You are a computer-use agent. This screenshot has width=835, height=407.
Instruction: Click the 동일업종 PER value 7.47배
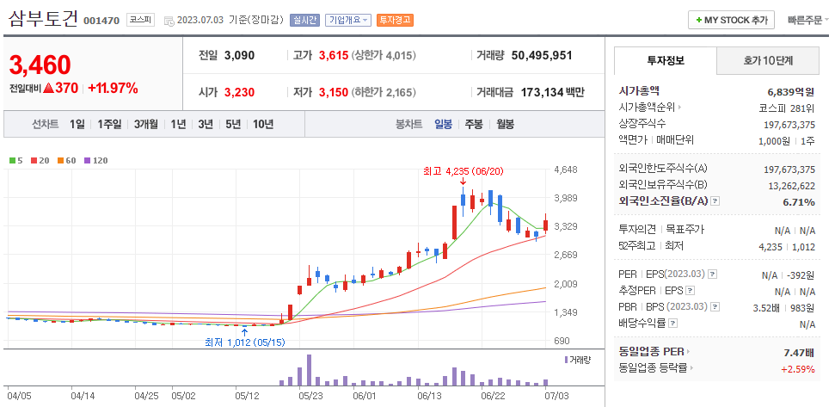[799, 352]
